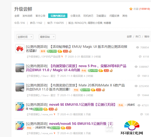Open author DP手机产品经理 profile

click(x=51, y=57)
